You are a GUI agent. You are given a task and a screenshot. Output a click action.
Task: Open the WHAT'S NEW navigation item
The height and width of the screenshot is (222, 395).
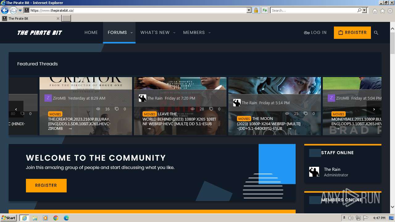point(155,32)
